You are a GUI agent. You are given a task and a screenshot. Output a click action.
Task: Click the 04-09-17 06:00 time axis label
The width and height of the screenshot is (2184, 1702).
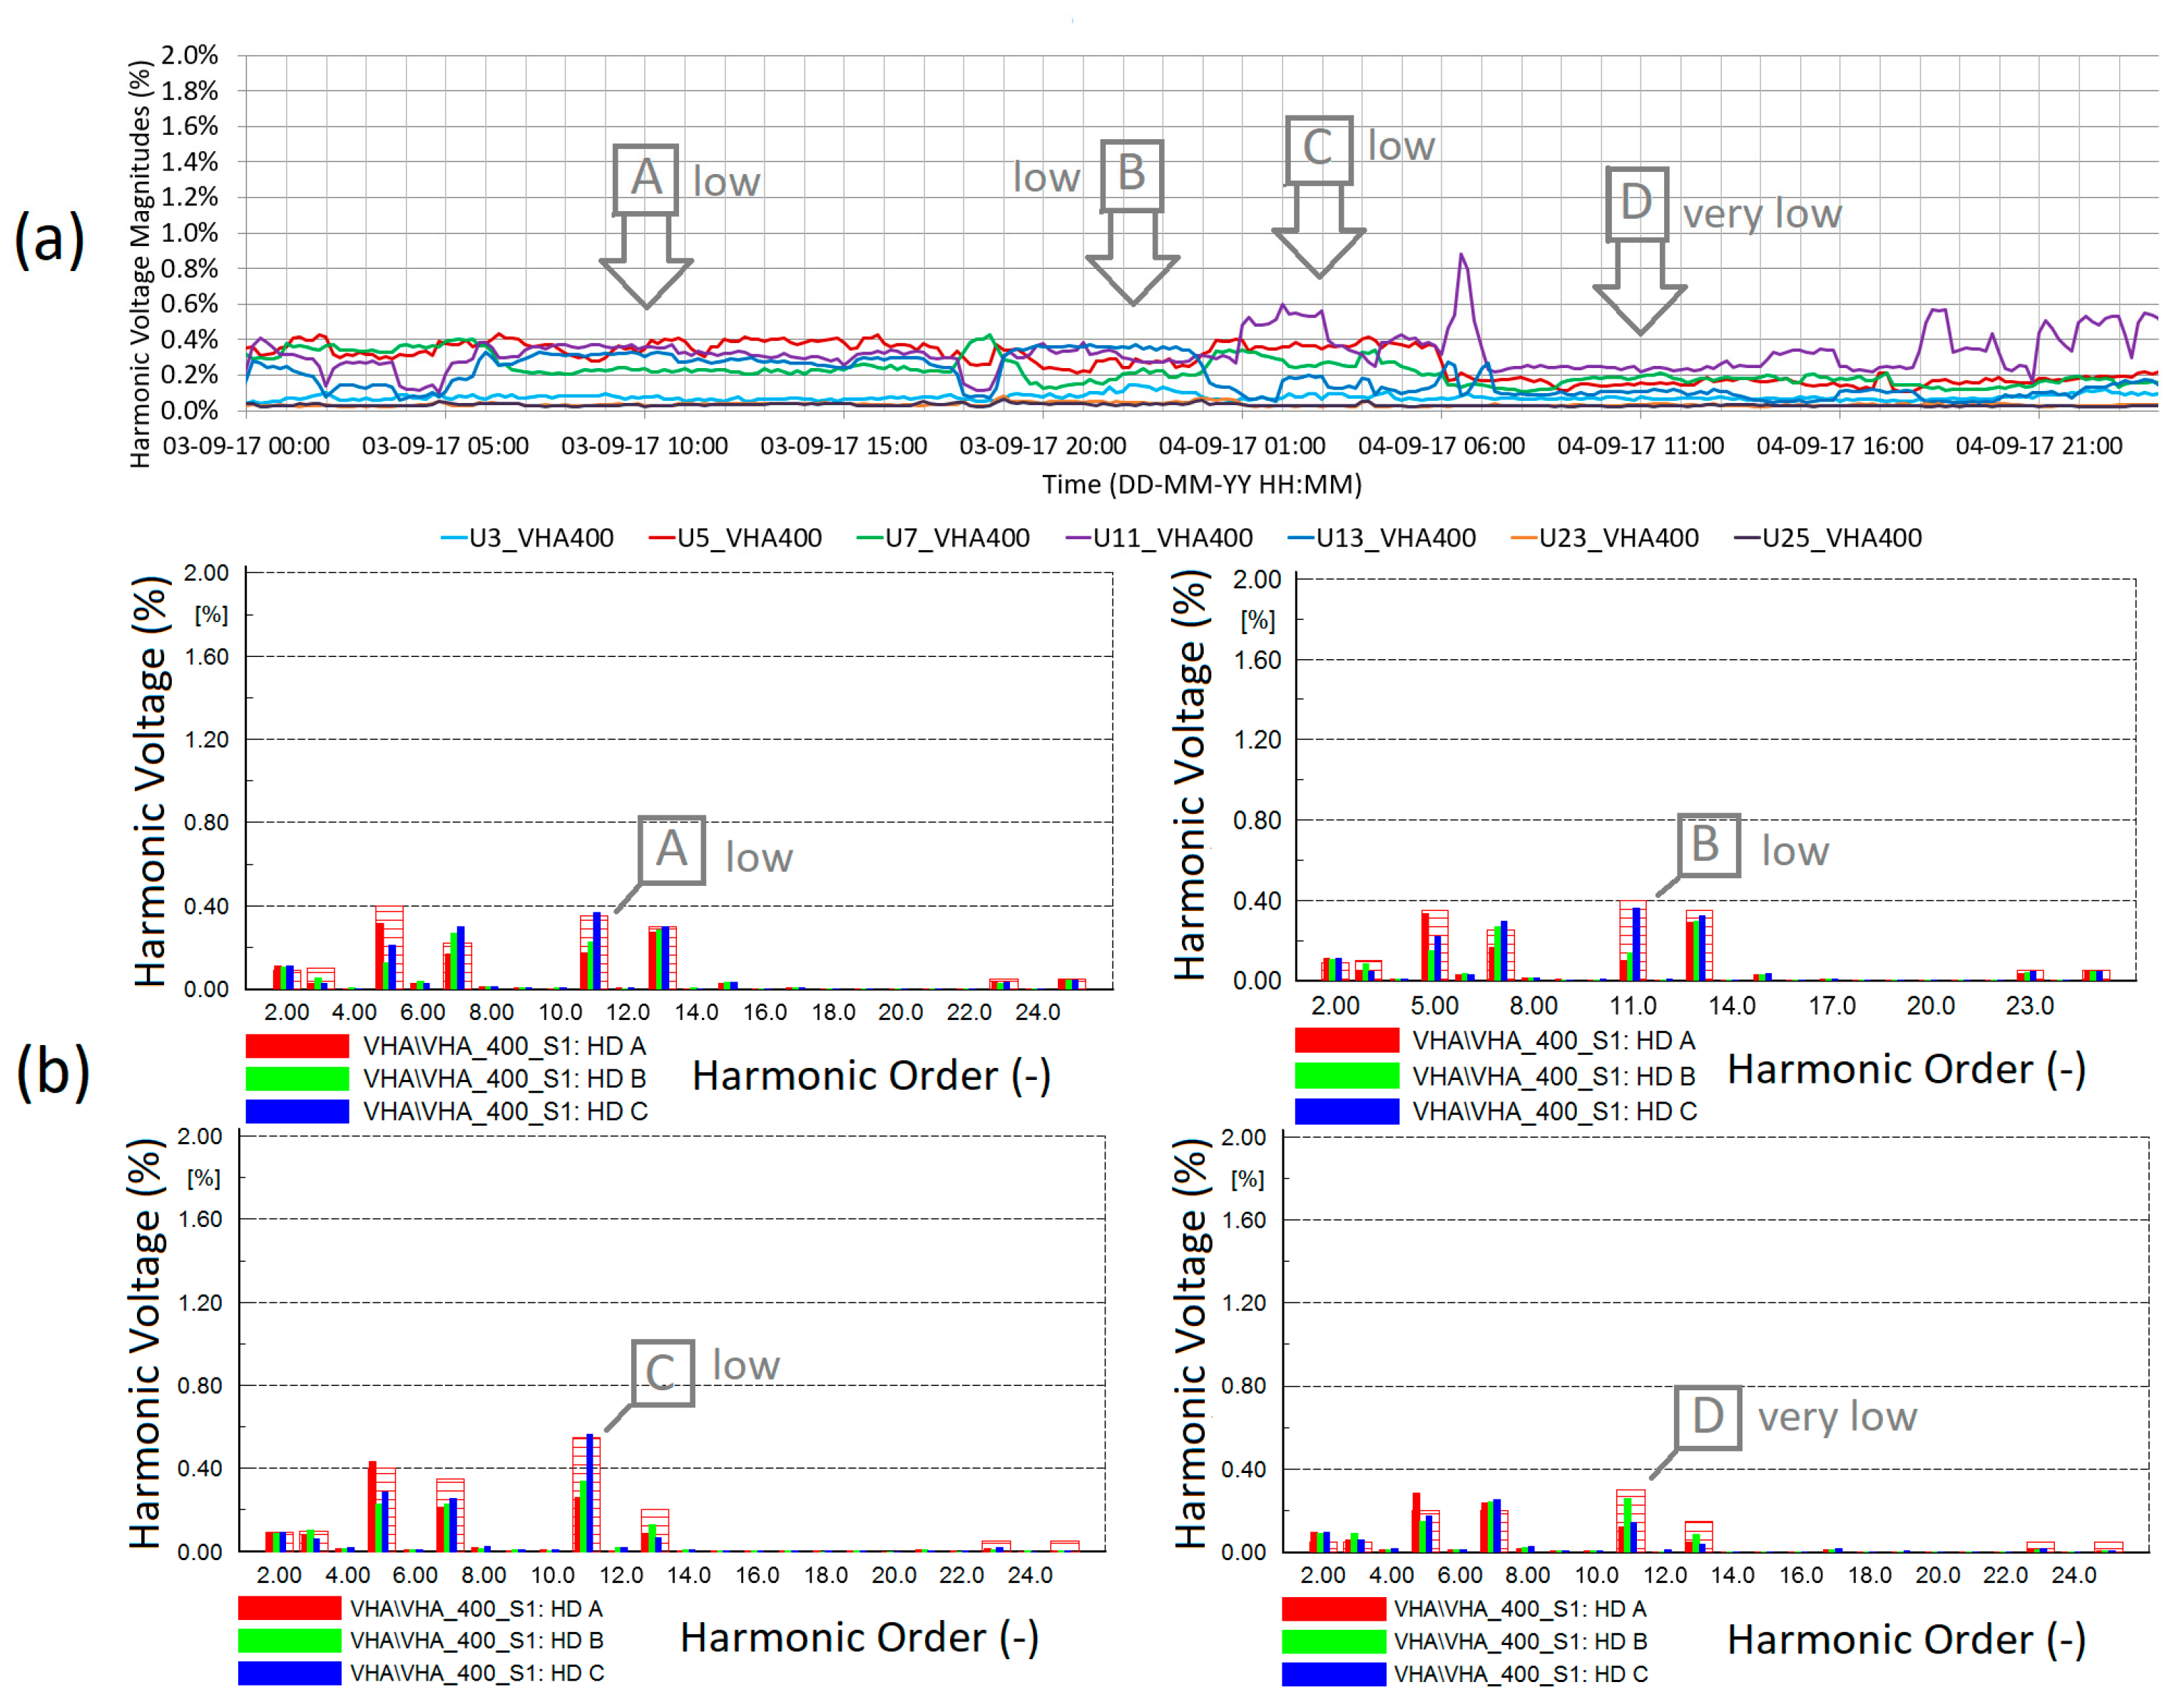point(1441,446)
